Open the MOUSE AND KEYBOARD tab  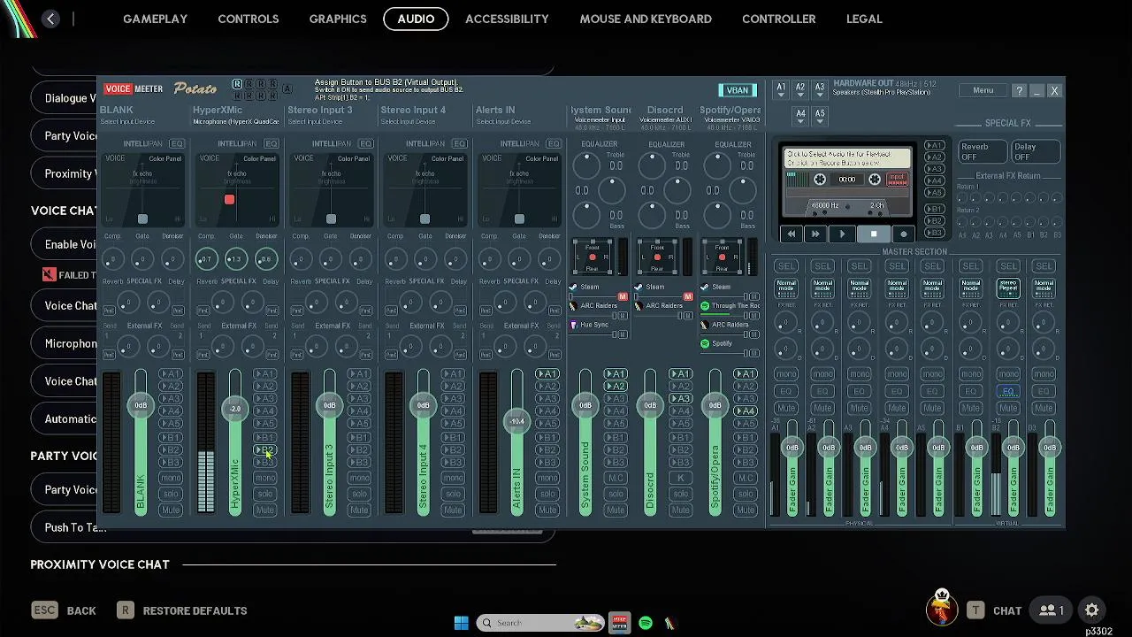[646, 19]
